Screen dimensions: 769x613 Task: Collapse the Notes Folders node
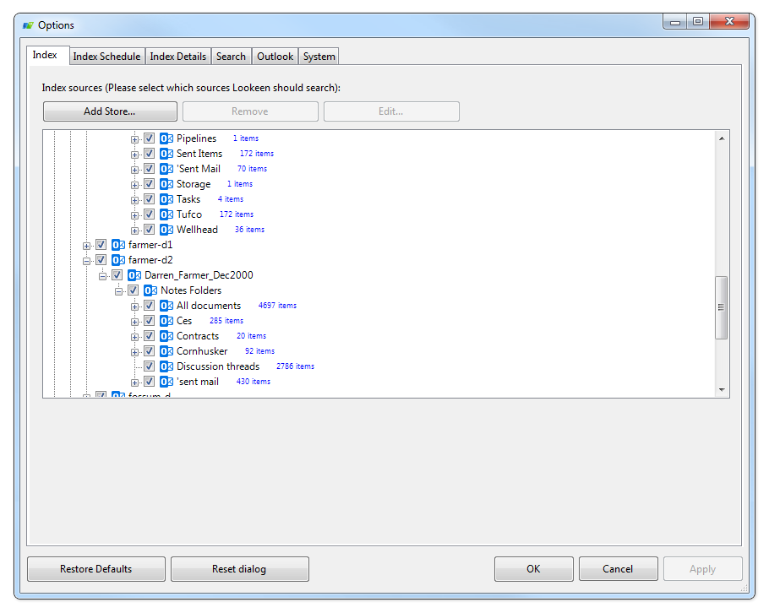click(118, 291)
